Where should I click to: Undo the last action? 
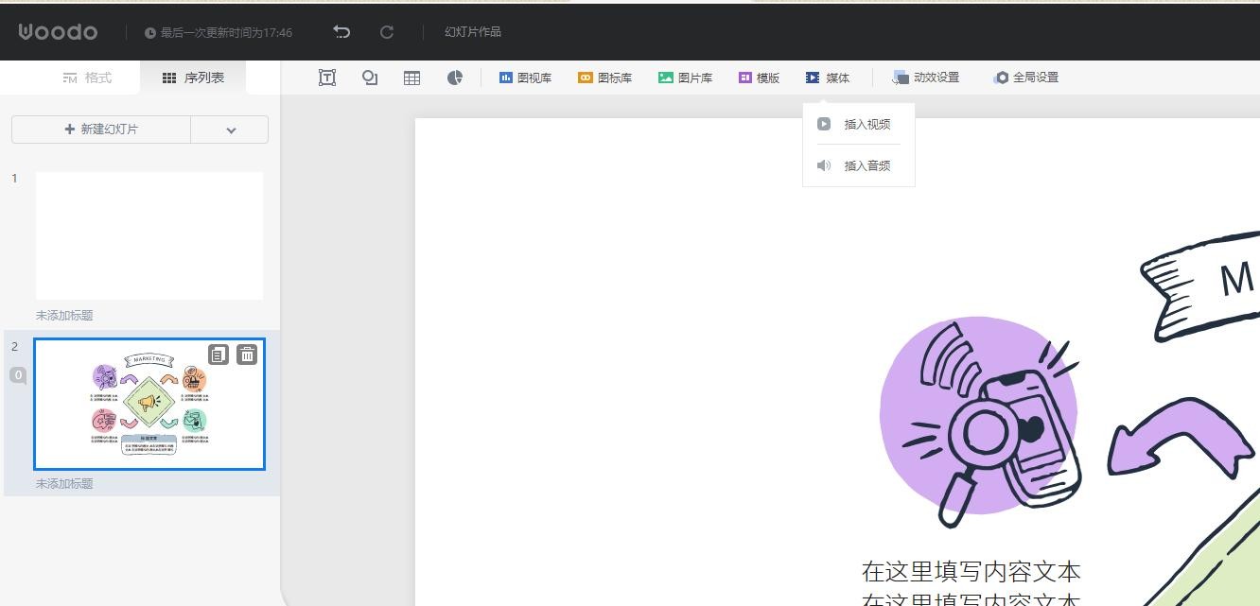coord(341,32)
